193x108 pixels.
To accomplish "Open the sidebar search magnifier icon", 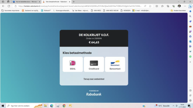I will click(190, 16).
